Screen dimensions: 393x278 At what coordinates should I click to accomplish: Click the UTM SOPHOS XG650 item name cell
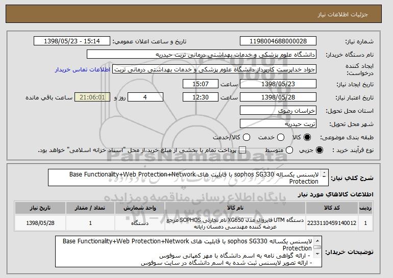(x=235, y=223)
